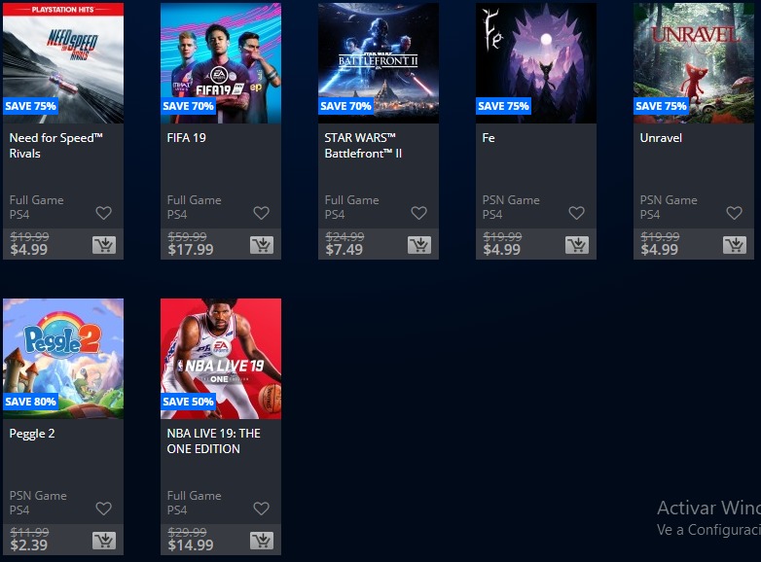Toggle wishlist heart for Fe
761x562 pixels.
click(576, 213)
